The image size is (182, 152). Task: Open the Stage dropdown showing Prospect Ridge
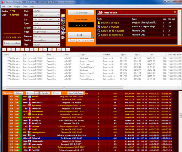pos(47,32)
